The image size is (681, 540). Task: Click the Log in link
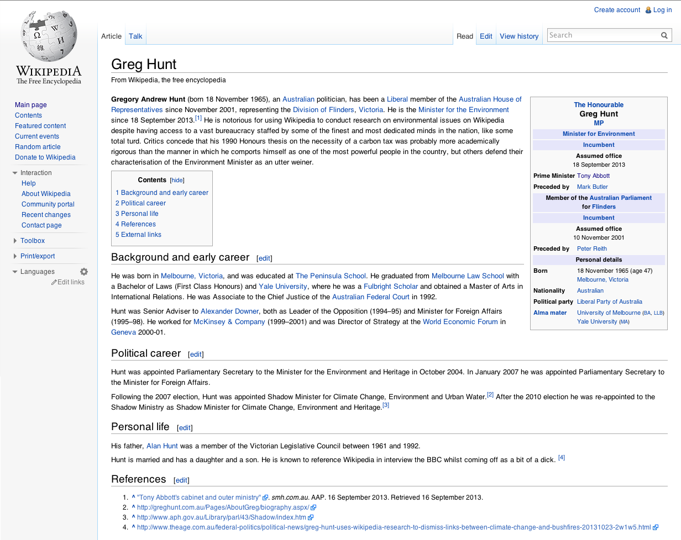point(662,10)
